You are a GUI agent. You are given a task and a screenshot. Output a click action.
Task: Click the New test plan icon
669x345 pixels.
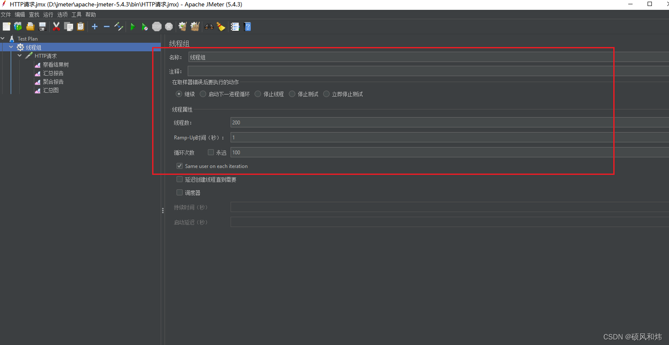(6, 27)
